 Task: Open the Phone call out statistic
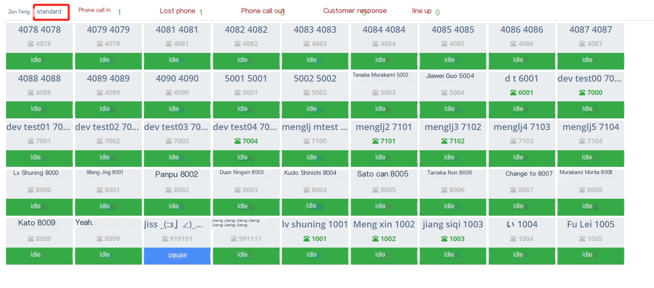coord(263,11)
